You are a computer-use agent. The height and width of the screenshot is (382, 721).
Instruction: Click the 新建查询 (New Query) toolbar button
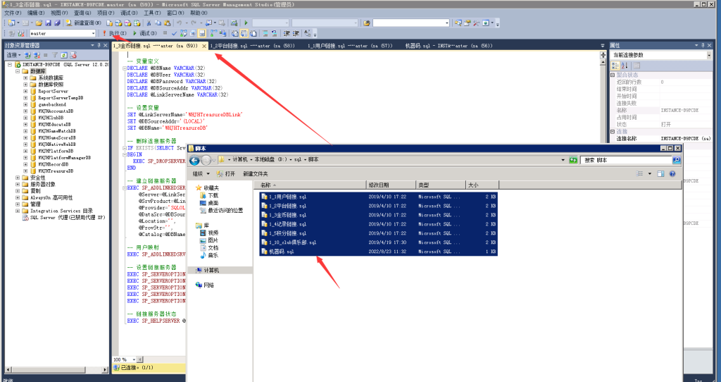point(85,23)
